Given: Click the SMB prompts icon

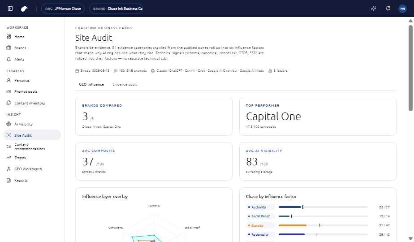Looking at the screenshot, I should point(116,71).
